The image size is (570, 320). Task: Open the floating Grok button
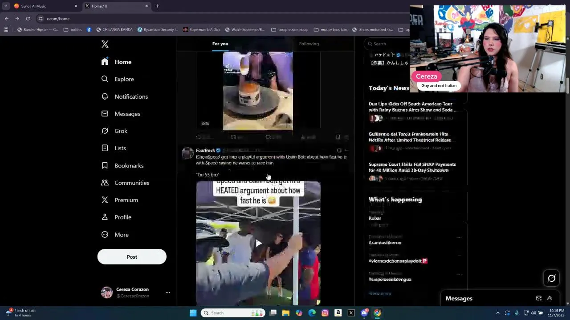click(x=552, y=278)
